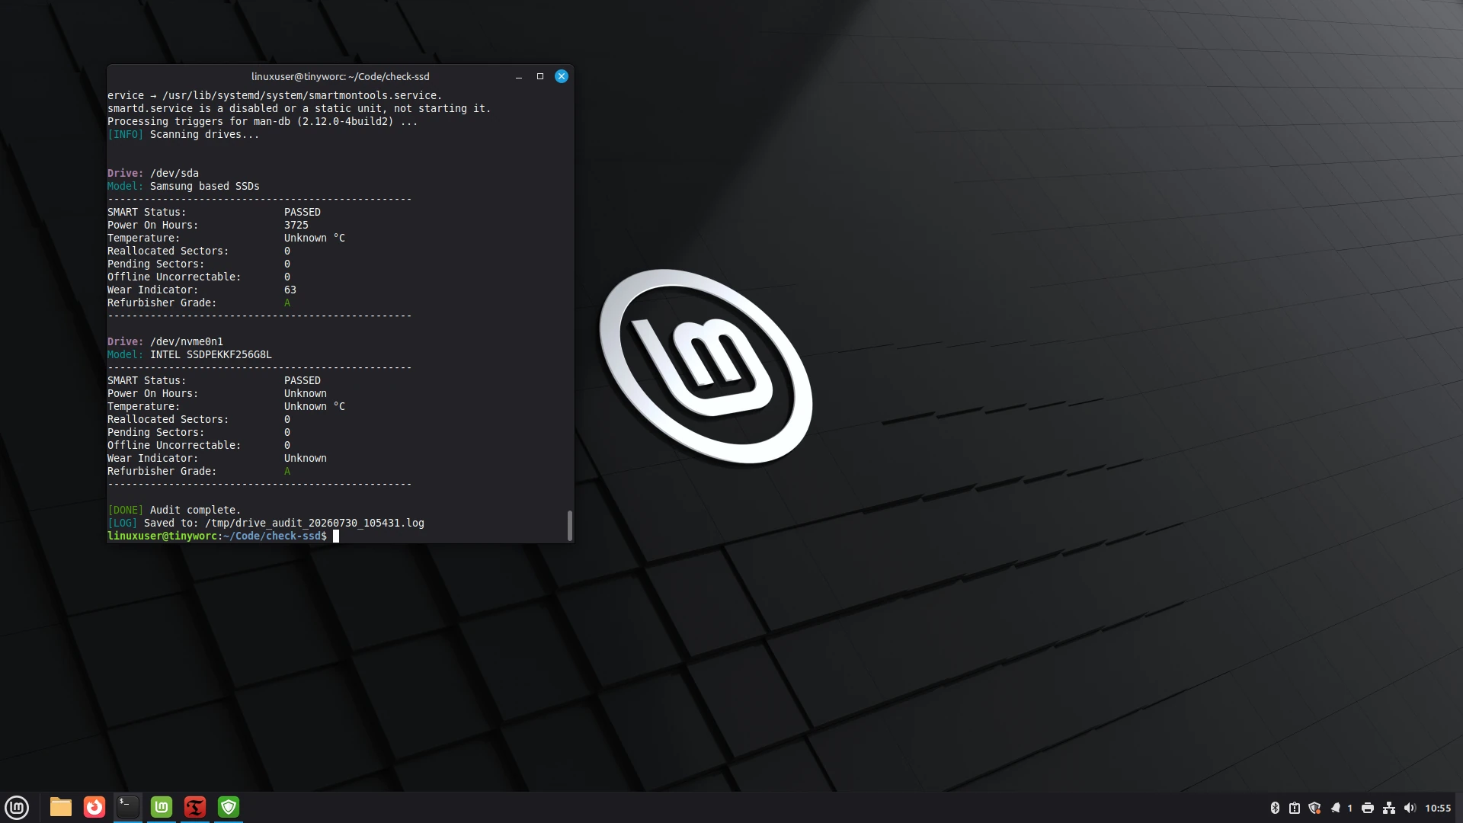Click the '[INFO] Scanning drives...' line

(x=183, y=135)
